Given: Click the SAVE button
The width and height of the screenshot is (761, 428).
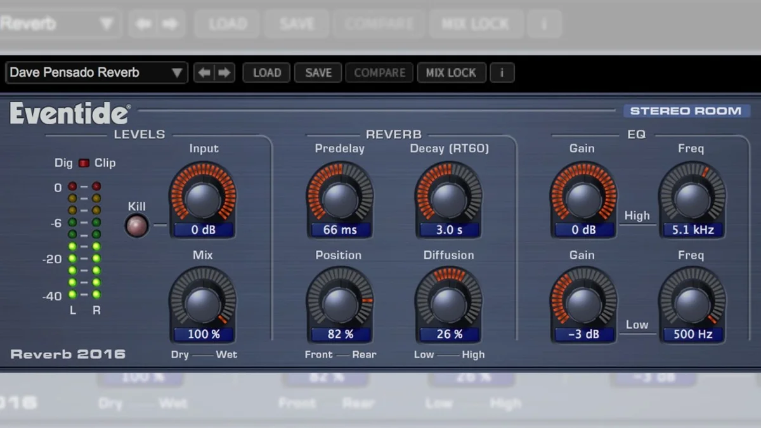Looking at the screenshot, I should tap(318, 73).
